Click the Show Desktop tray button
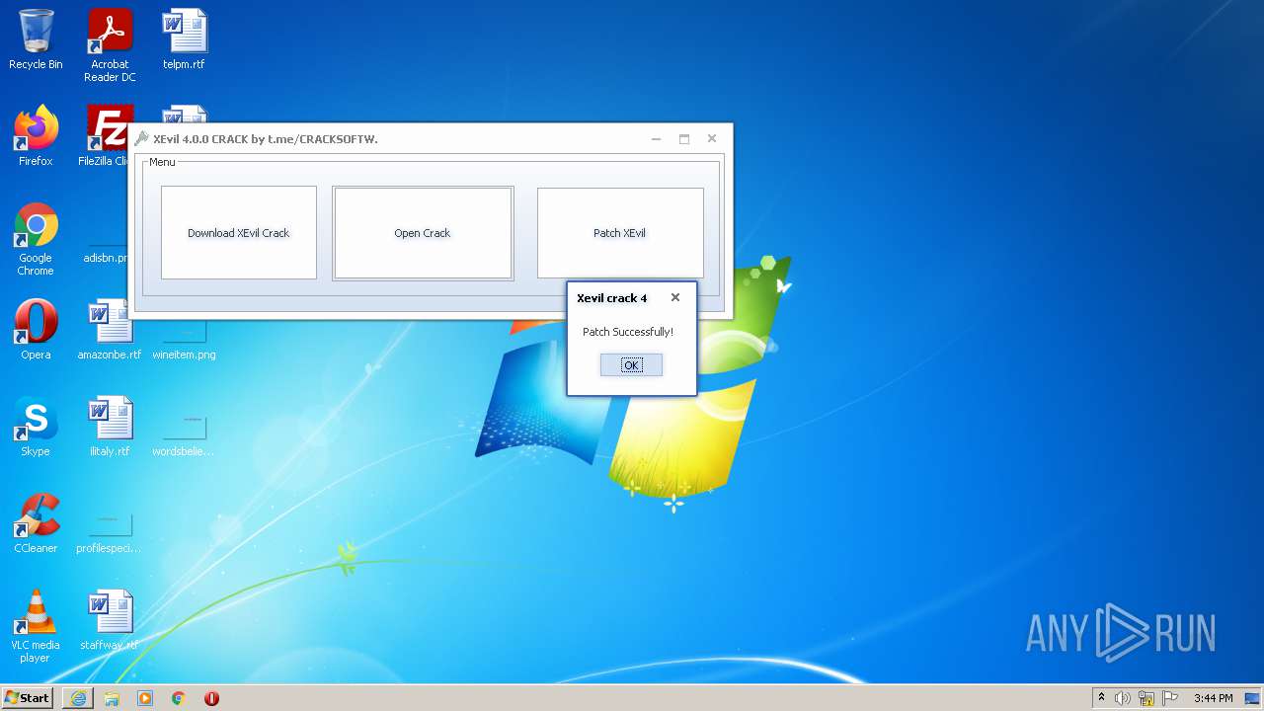The height and width of the screenshot is (711, 1264). pos(1252,698)
